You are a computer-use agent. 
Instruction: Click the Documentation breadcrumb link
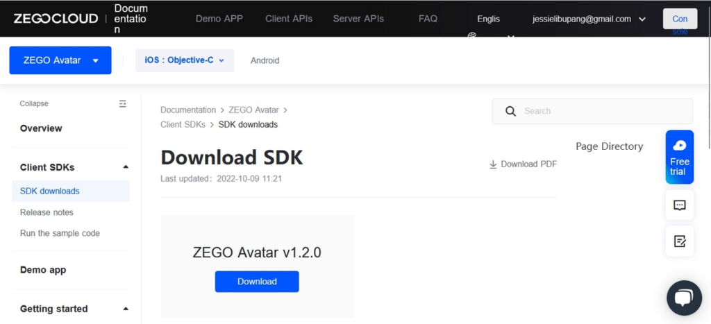click(x=188, y=110)
